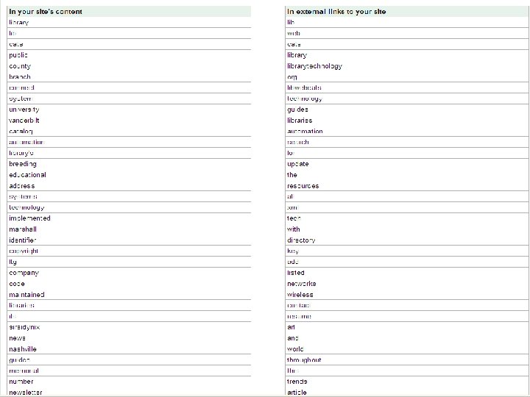The height and width of the screenshot is (397, 530).
Task: Click the 'world' keyword
Action: 295,349
